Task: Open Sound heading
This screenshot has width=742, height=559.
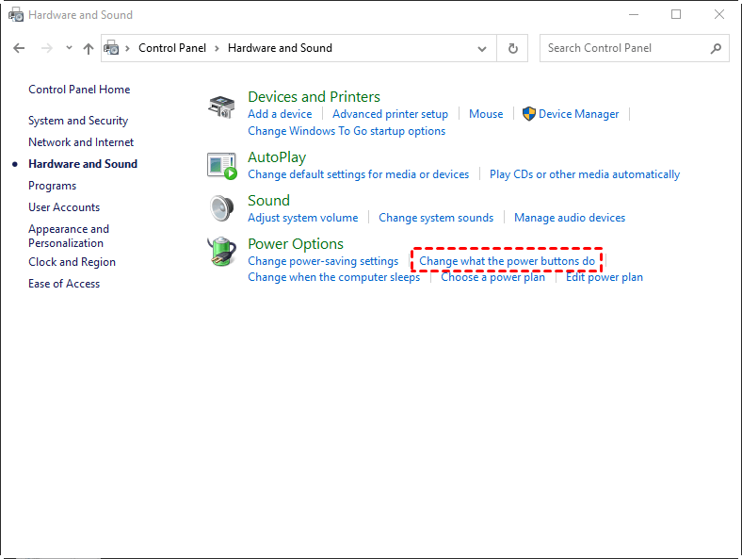Action: (x=268, y=201)
